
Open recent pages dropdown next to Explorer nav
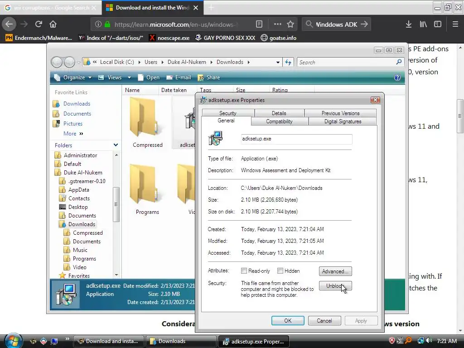[78, 63]
